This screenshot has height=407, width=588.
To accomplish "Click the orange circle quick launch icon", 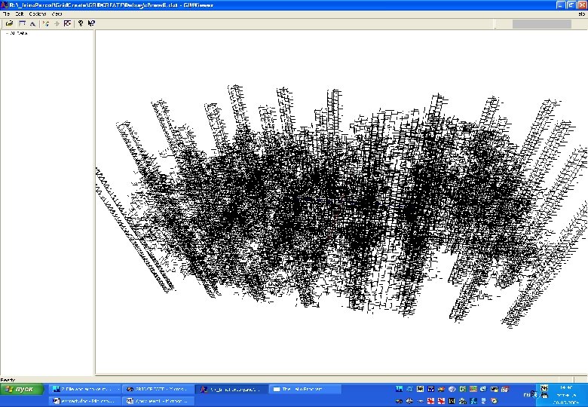I will tap(495, 401).
